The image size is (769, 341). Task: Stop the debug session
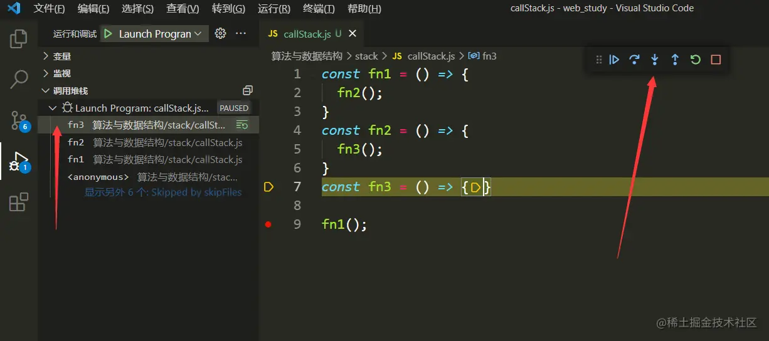[x=716, y=60]
